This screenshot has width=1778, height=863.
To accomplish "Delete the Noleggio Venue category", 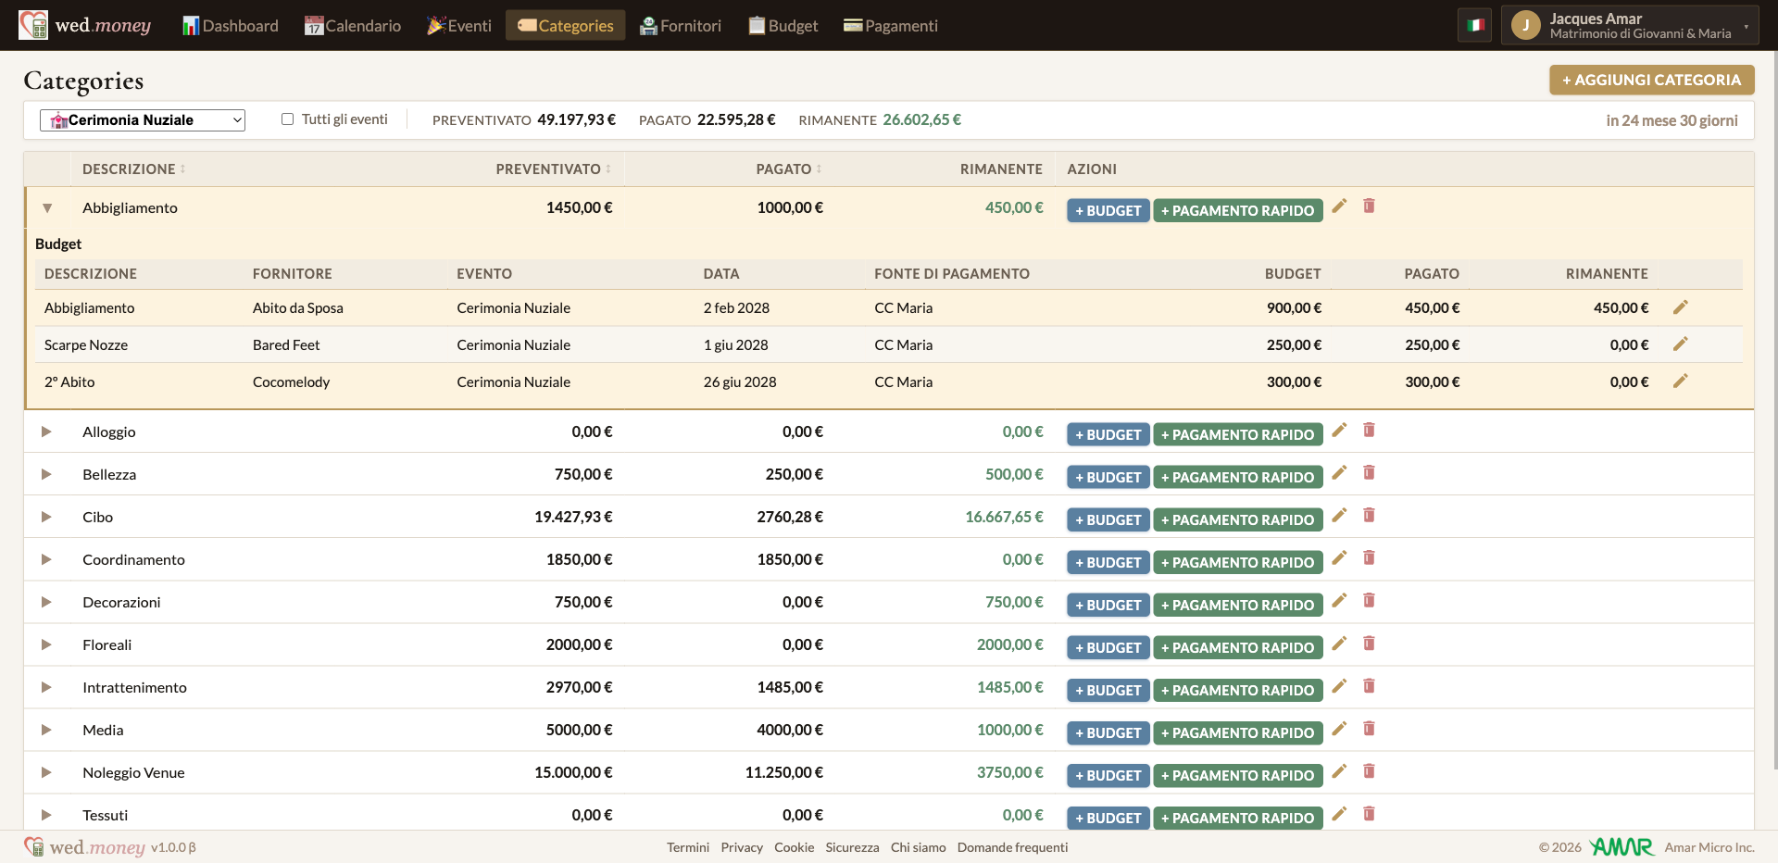I will tap(1369, 771).
